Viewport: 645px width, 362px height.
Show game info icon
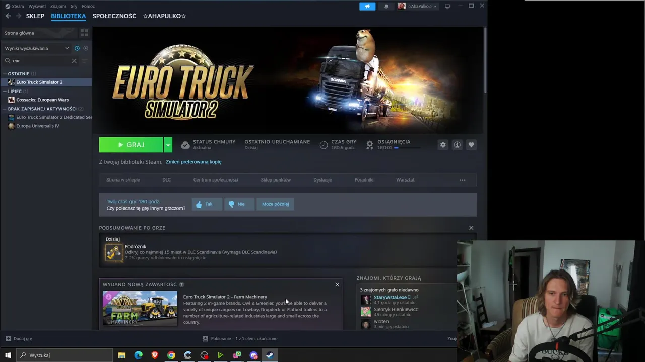[x=457, y=145]
